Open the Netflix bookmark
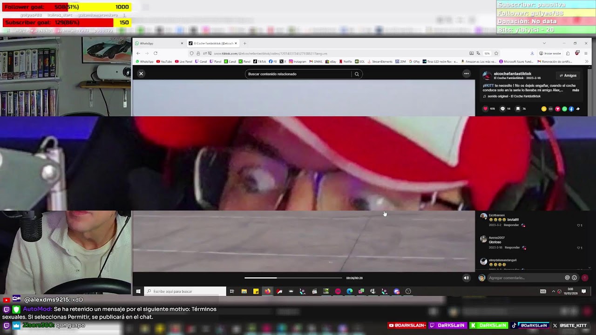596x335 pixels. pos(345,61)
